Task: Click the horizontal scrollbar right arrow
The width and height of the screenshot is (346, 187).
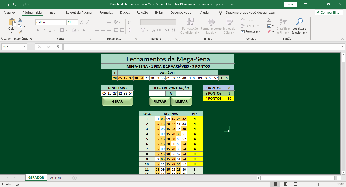Action: 339,178
